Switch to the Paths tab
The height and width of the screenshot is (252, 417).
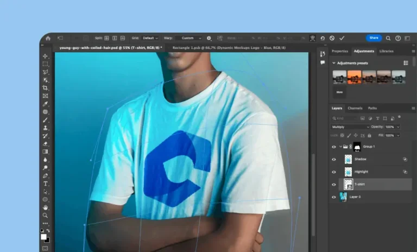[372, 108]
